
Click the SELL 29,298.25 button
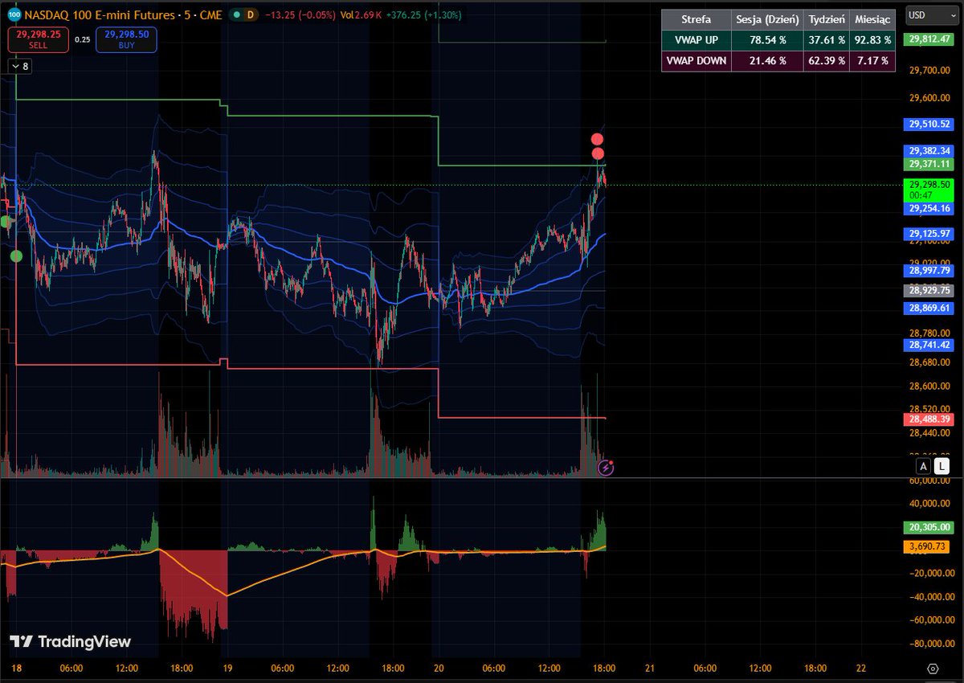(x=39, y=39)
